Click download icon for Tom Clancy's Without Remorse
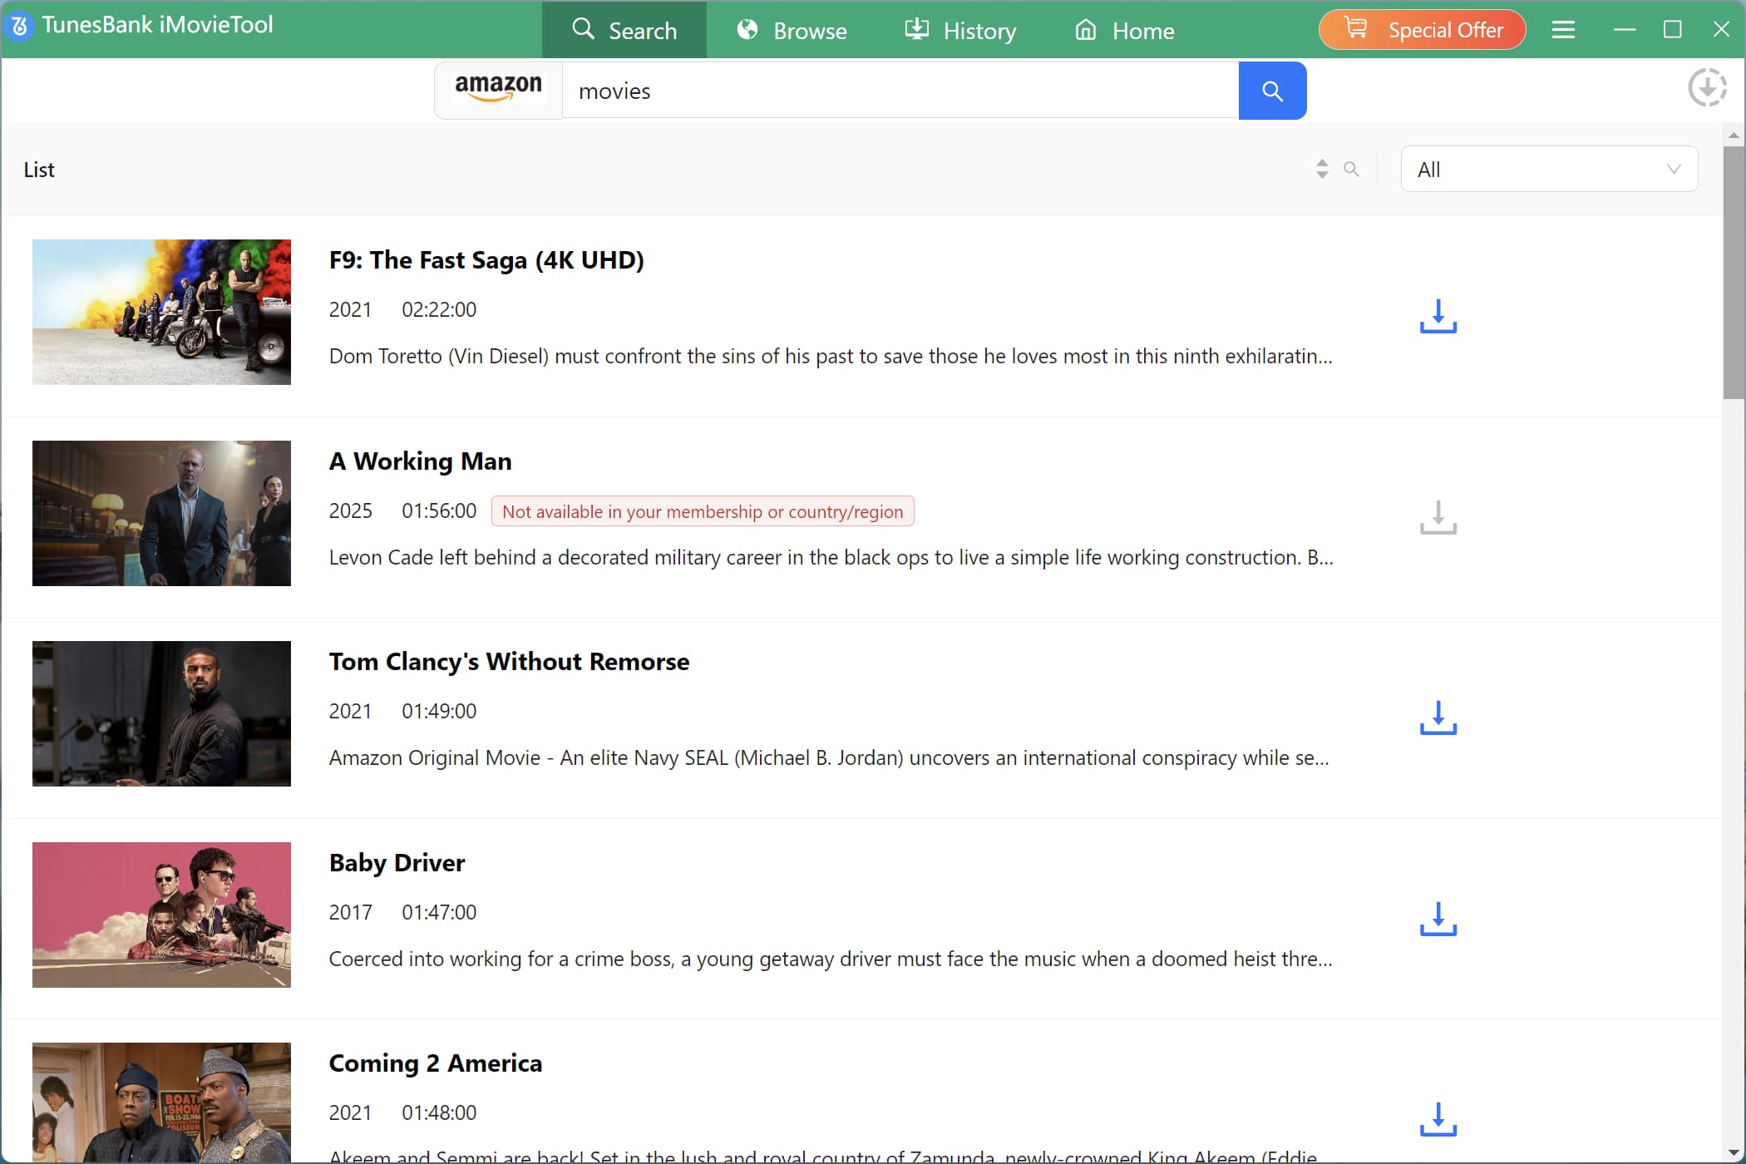 pyautogui.click(x=1438, y=718)
